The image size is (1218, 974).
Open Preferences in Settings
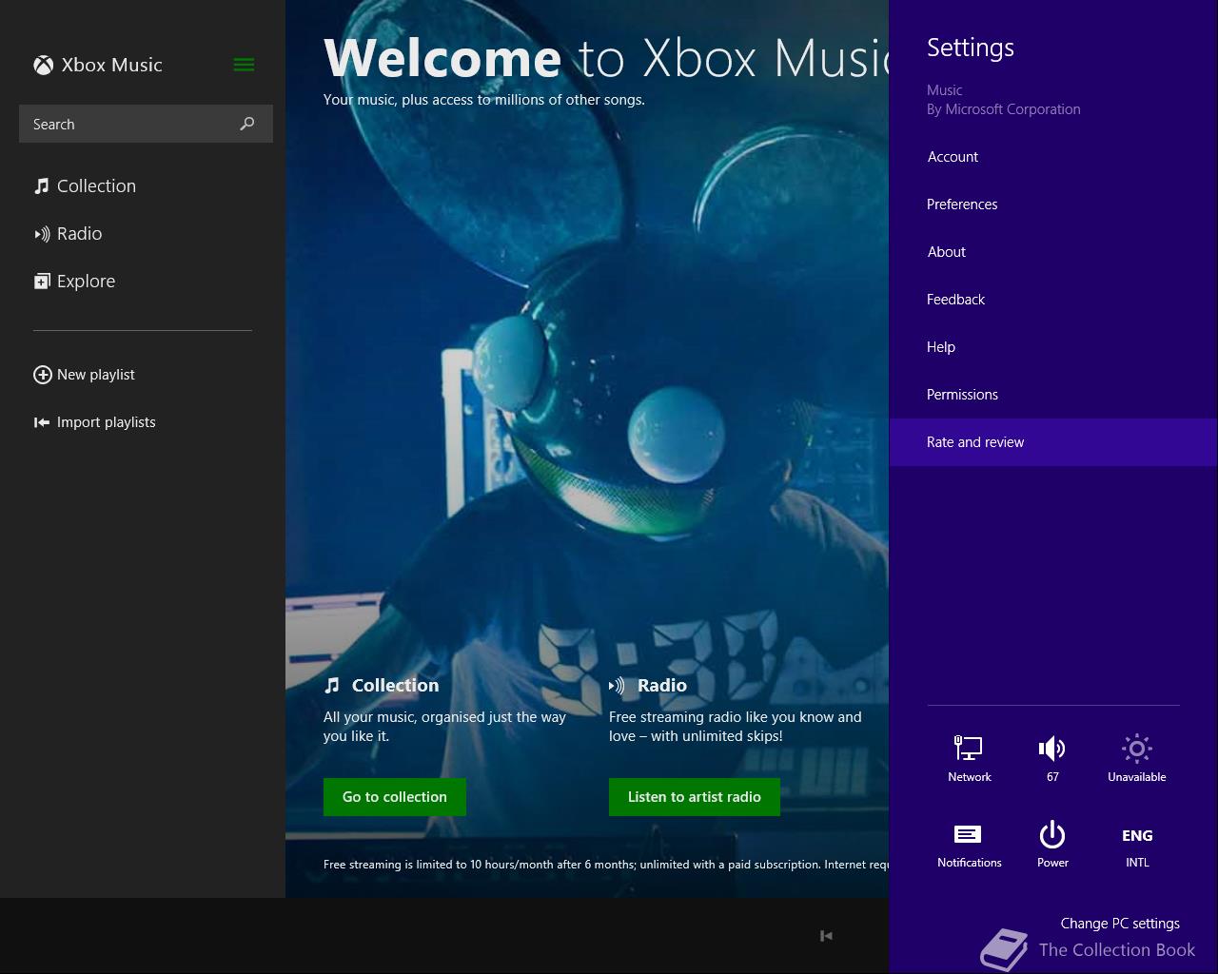pos(962,205)
